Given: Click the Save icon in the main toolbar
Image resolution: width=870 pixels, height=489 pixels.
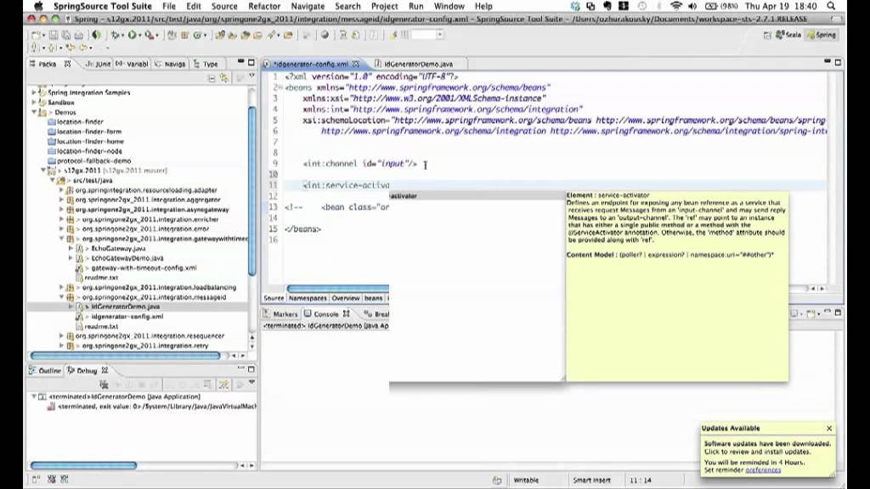Looking at the screenshot, I should coord(54,35).
